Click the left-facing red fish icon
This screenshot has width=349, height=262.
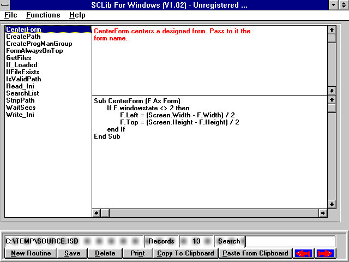tap(303, 253)
